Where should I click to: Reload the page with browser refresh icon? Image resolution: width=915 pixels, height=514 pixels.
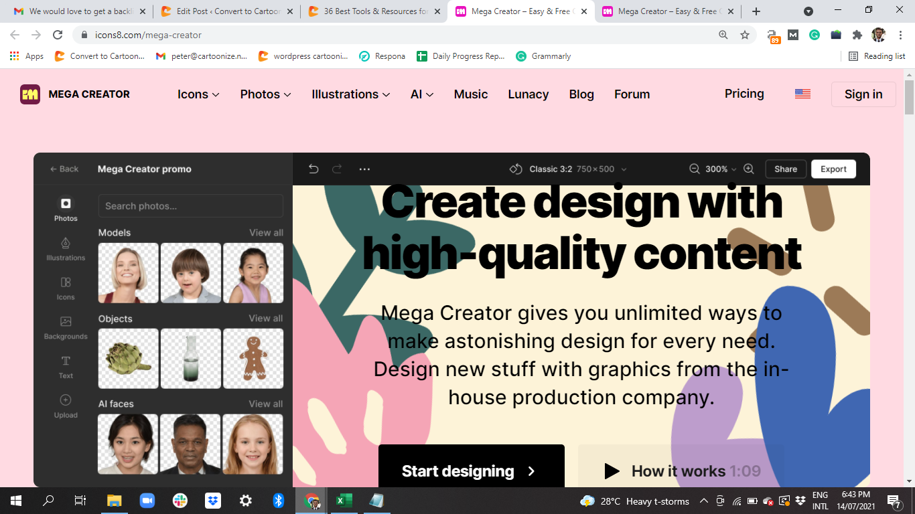pyautogui.click(x=58, y=35)
